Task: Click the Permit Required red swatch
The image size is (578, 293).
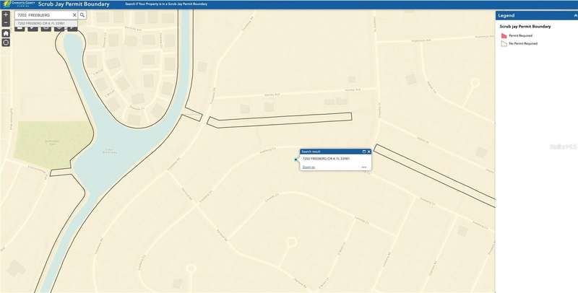Action: pyautogui.click(x=504, y=35)
